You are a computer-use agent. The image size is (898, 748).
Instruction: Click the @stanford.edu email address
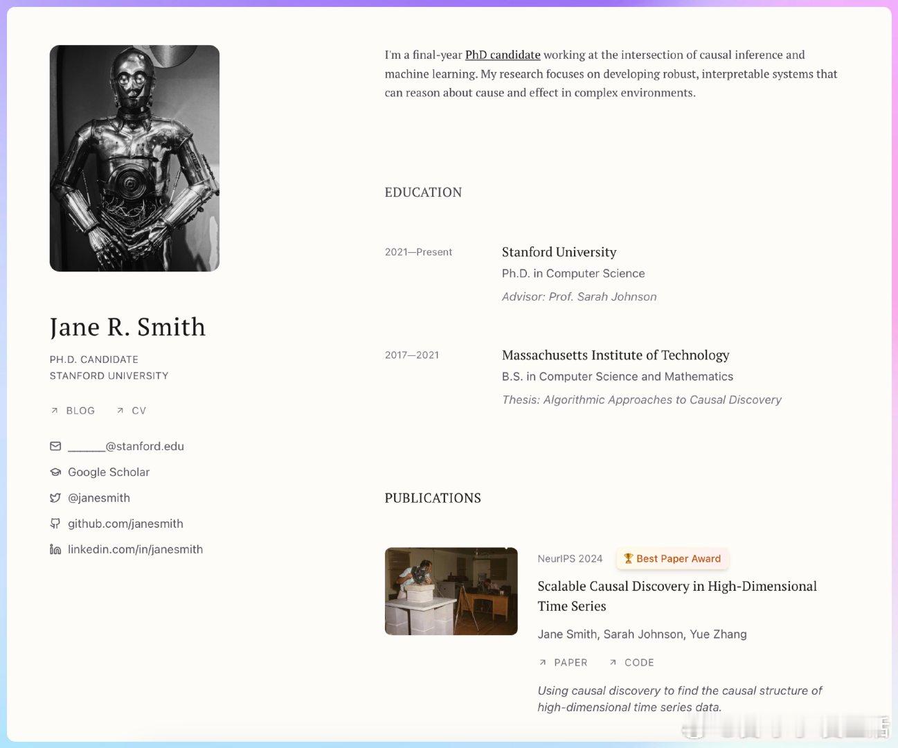click(126, 446)
